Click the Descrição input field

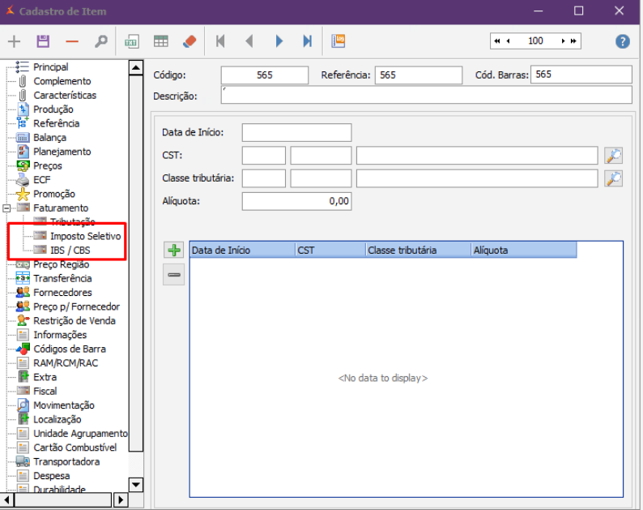[427, 95]
